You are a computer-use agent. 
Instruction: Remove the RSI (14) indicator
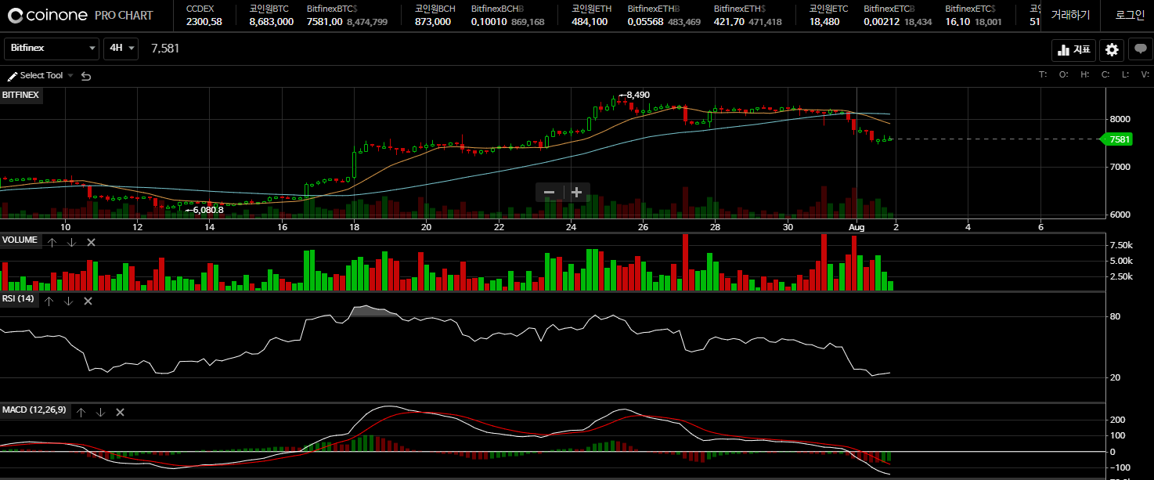[88, 301]
